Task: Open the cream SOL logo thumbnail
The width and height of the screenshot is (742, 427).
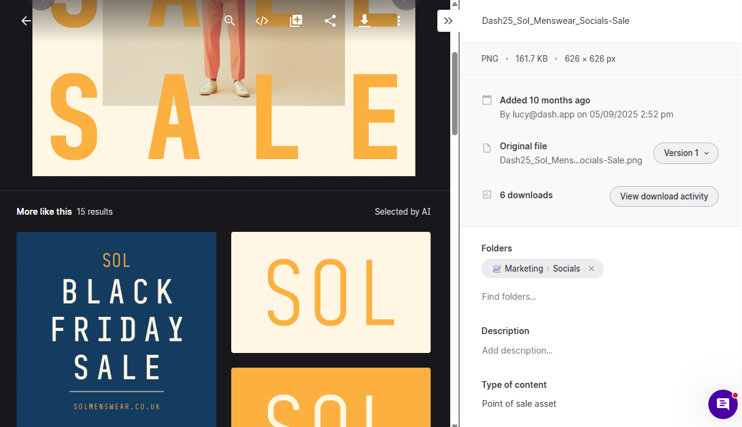Action: pyautogui.click(x=331, y=292)
